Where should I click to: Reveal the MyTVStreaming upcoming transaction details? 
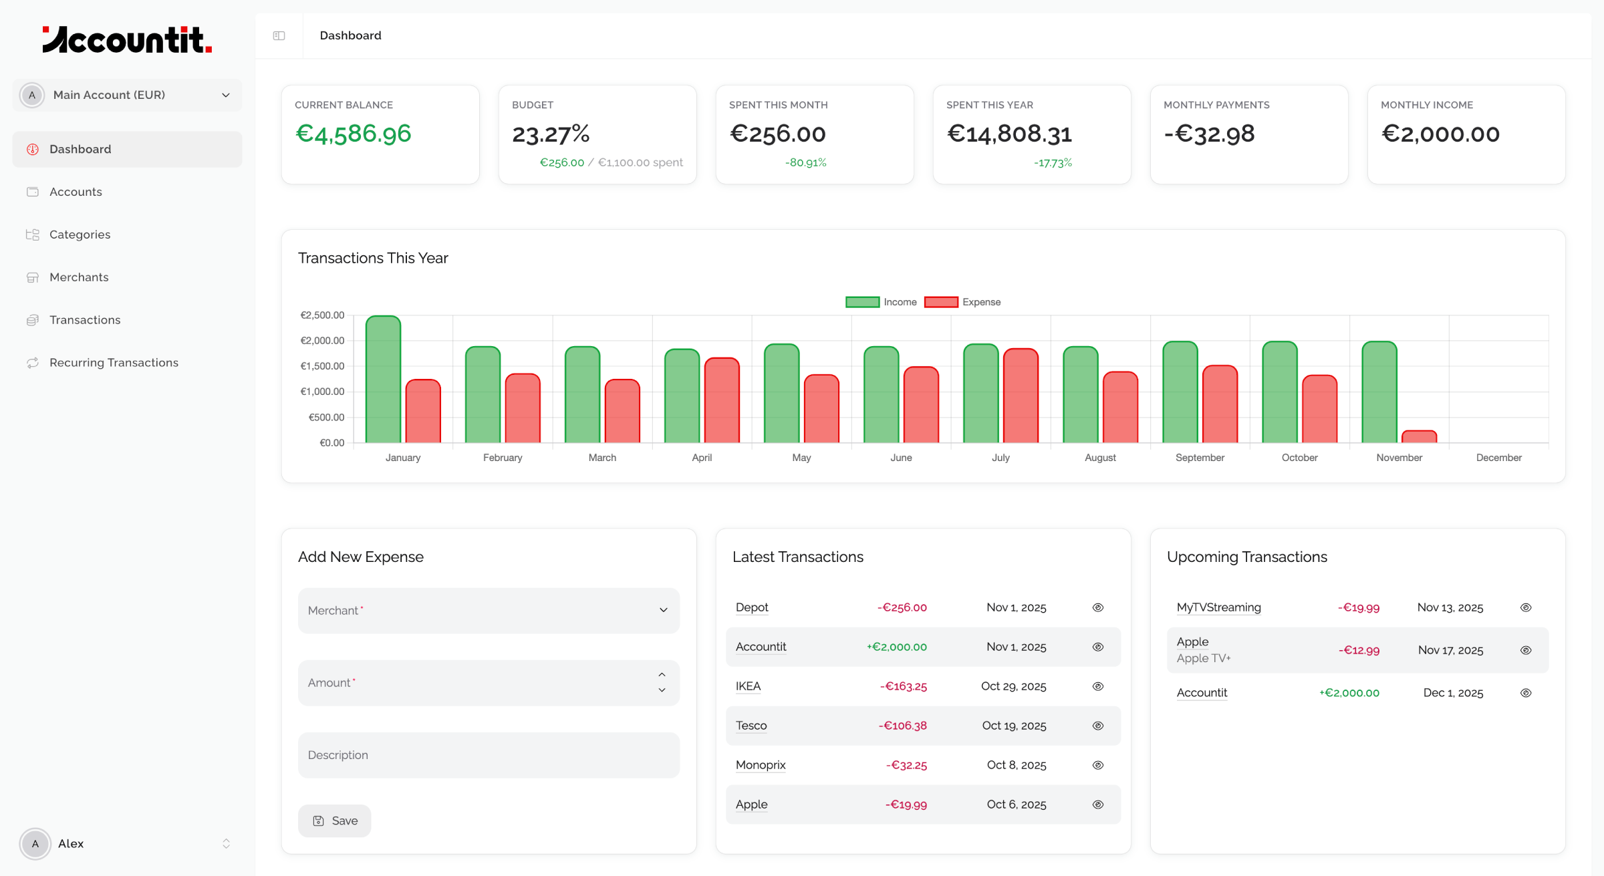(x=1526, y=607)
